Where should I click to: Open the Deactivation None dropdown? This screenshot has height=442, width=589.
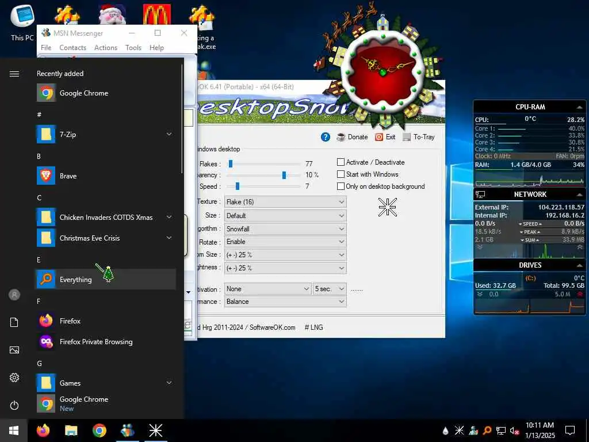click(267, 289)
